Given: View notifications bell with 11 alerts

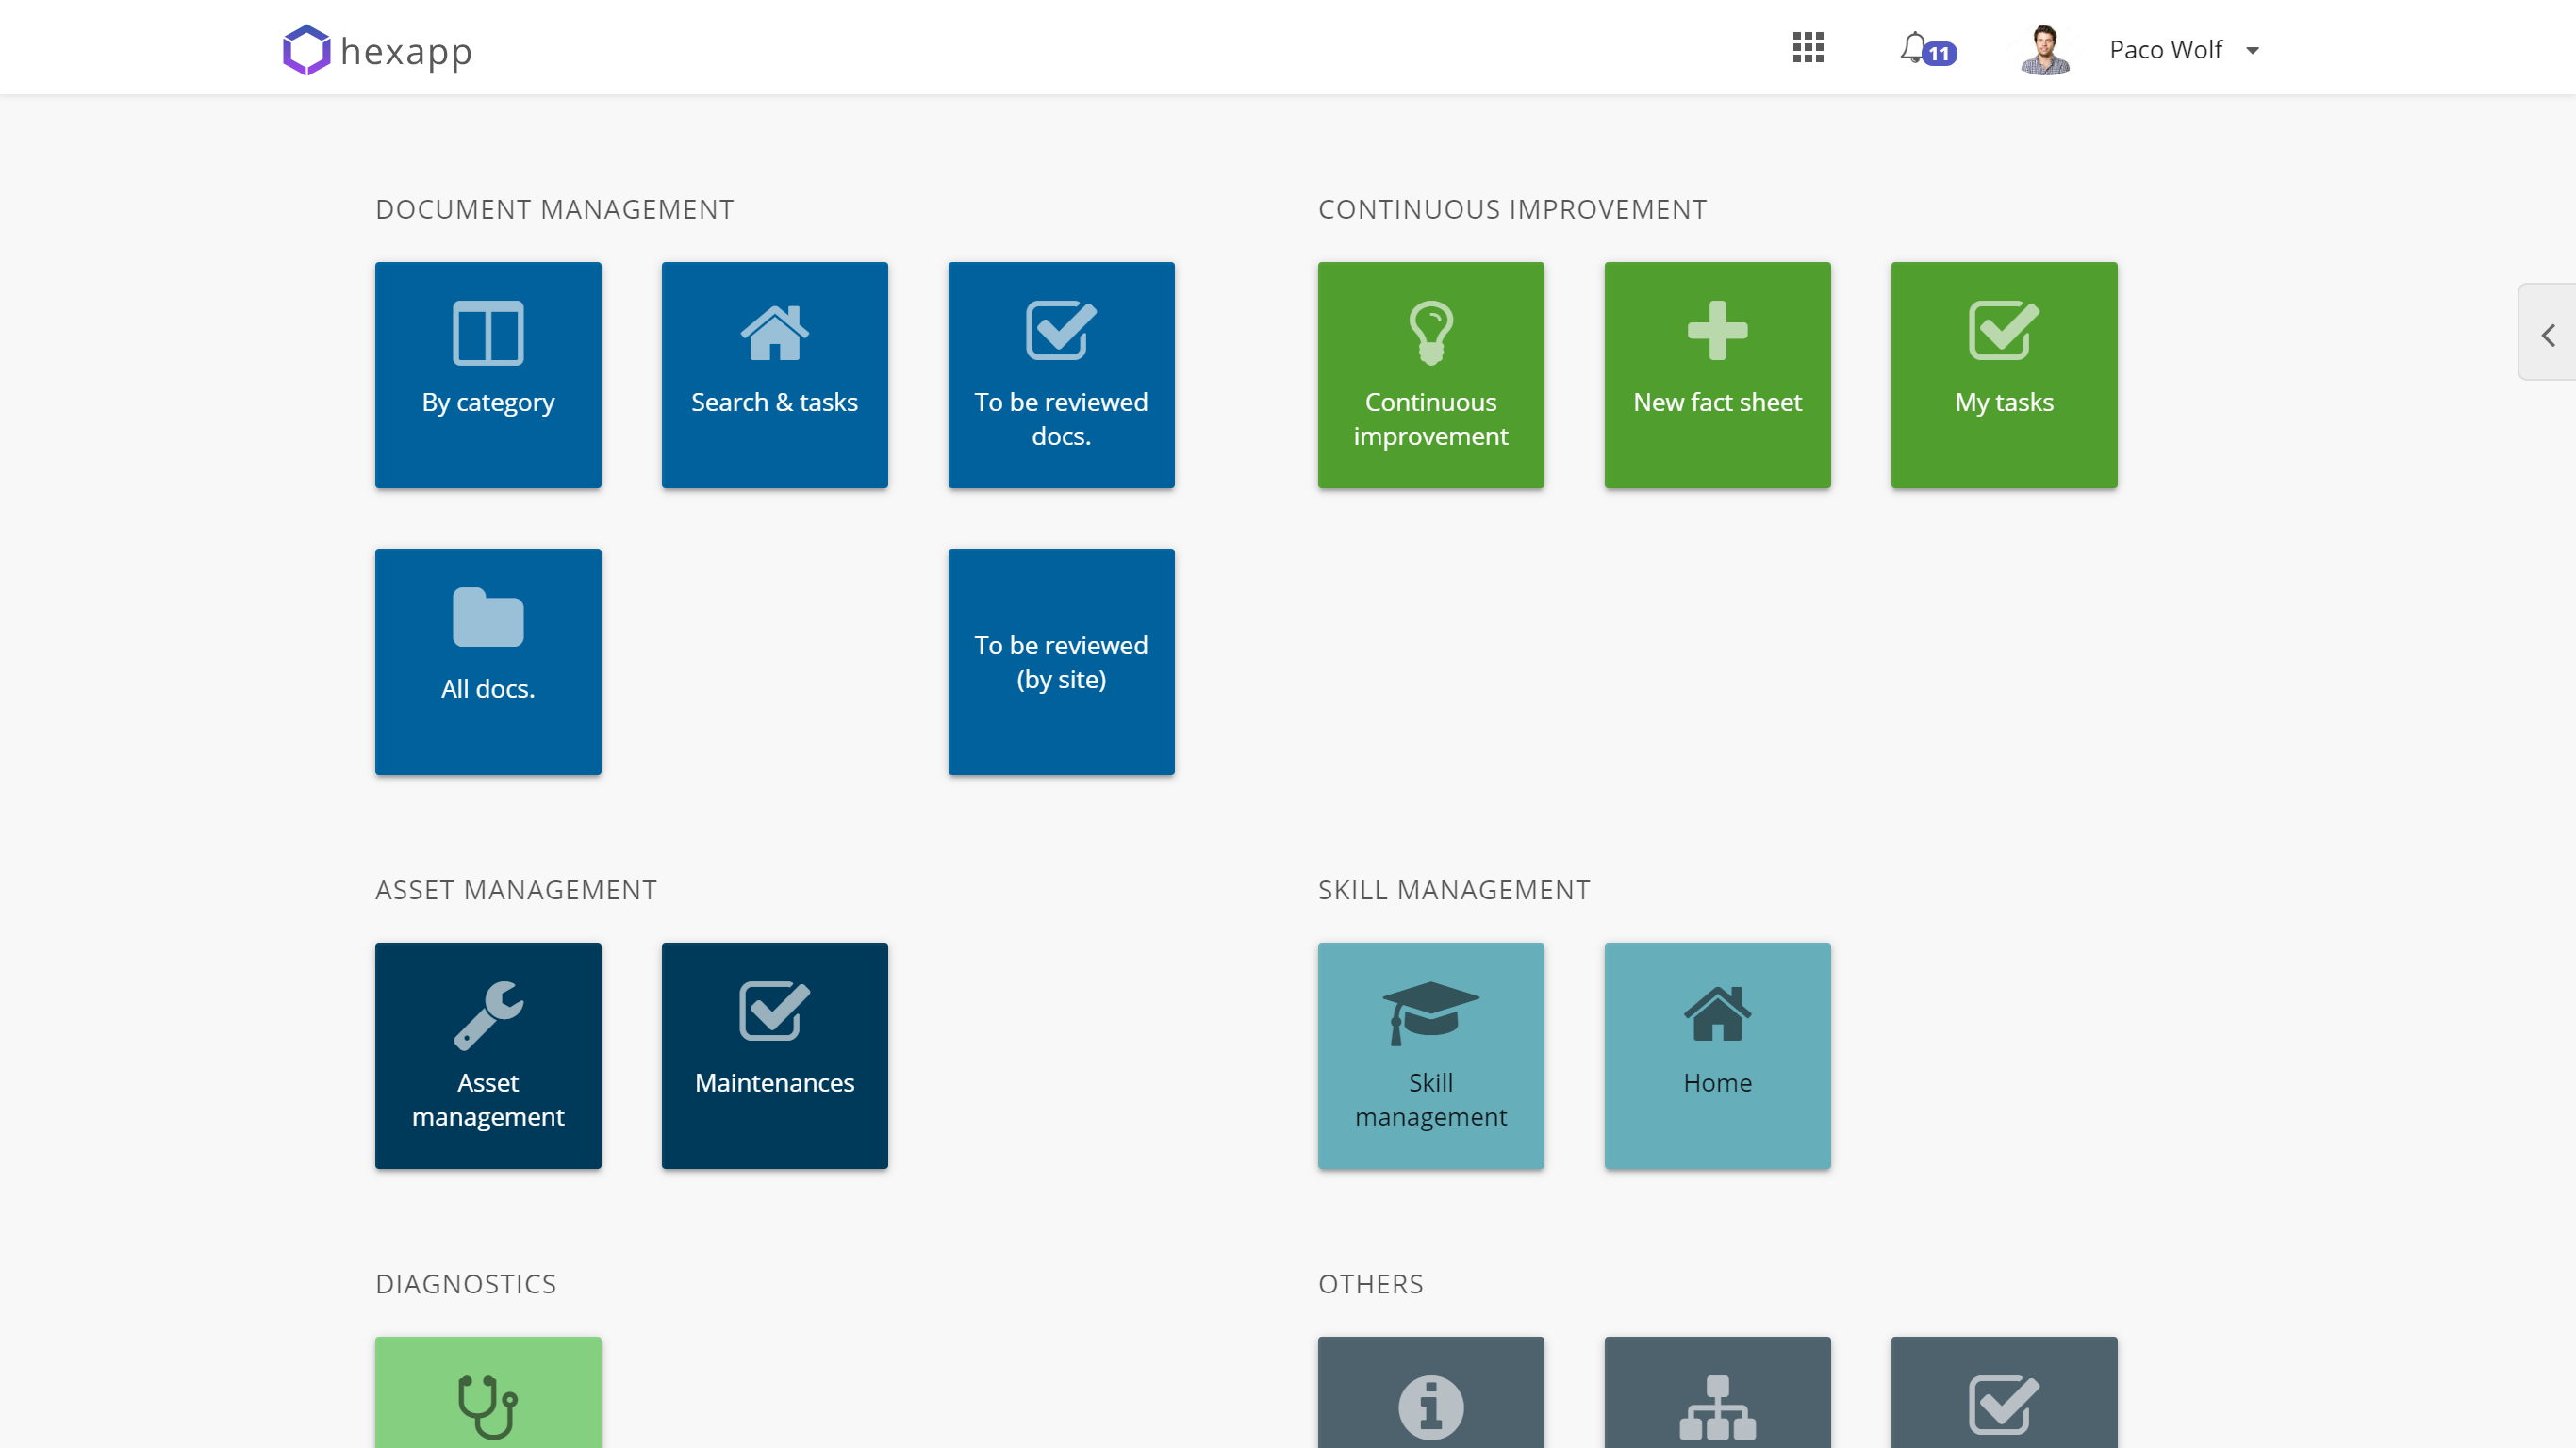Looking at the screenshot, I should point(1927,49).
